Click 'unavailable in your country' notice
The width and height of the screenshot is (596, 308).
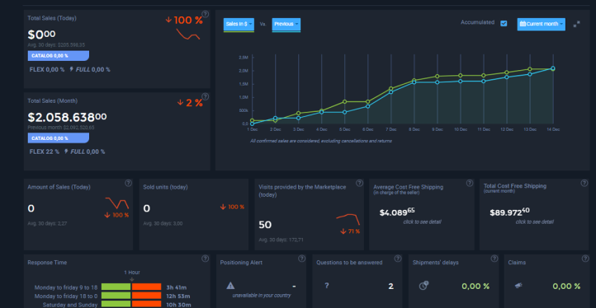click(x=262, y=296)
